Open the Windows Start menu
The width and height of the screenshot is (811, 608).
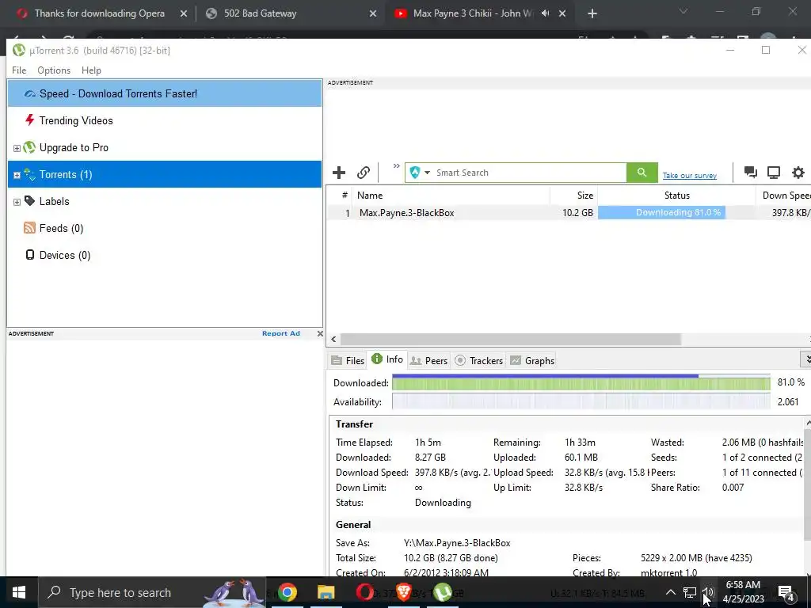tap(19, 592)
